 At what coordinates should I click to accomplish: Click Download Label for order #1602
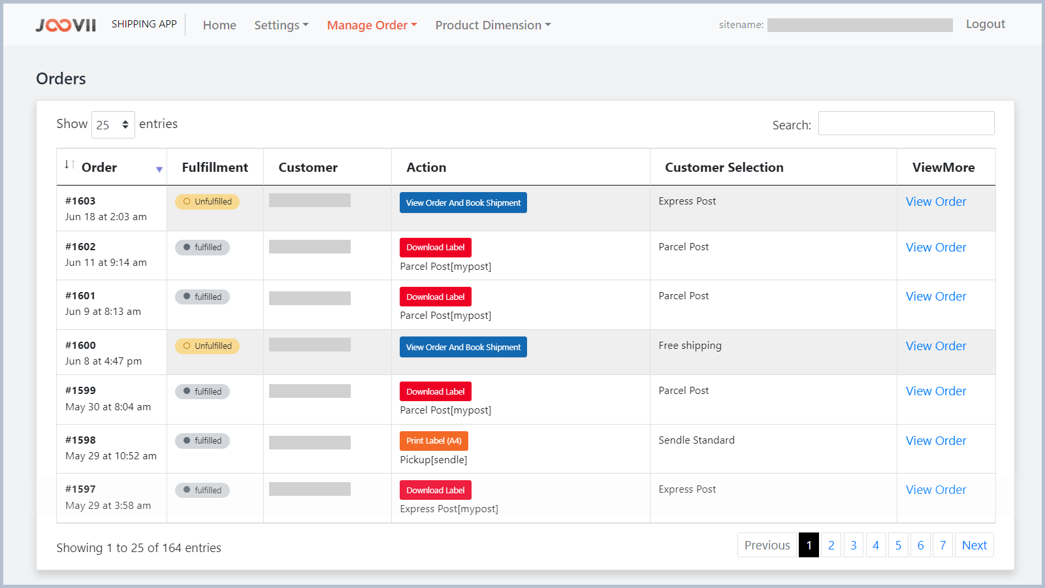click(x=435, y=247)
